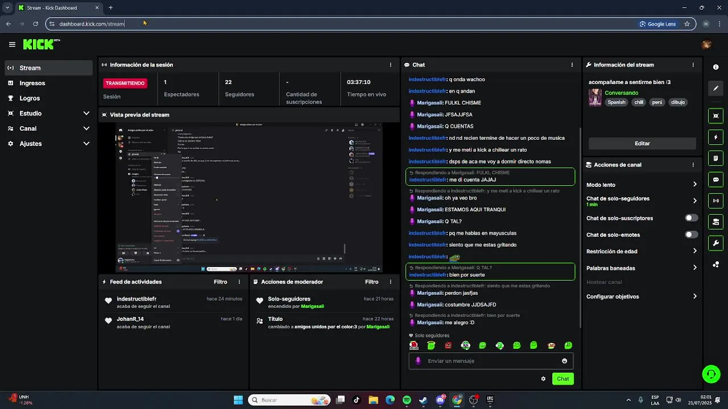Toggle the chat bubble widget icon in right rail
The image size is (728, 409).
[715, 180]
